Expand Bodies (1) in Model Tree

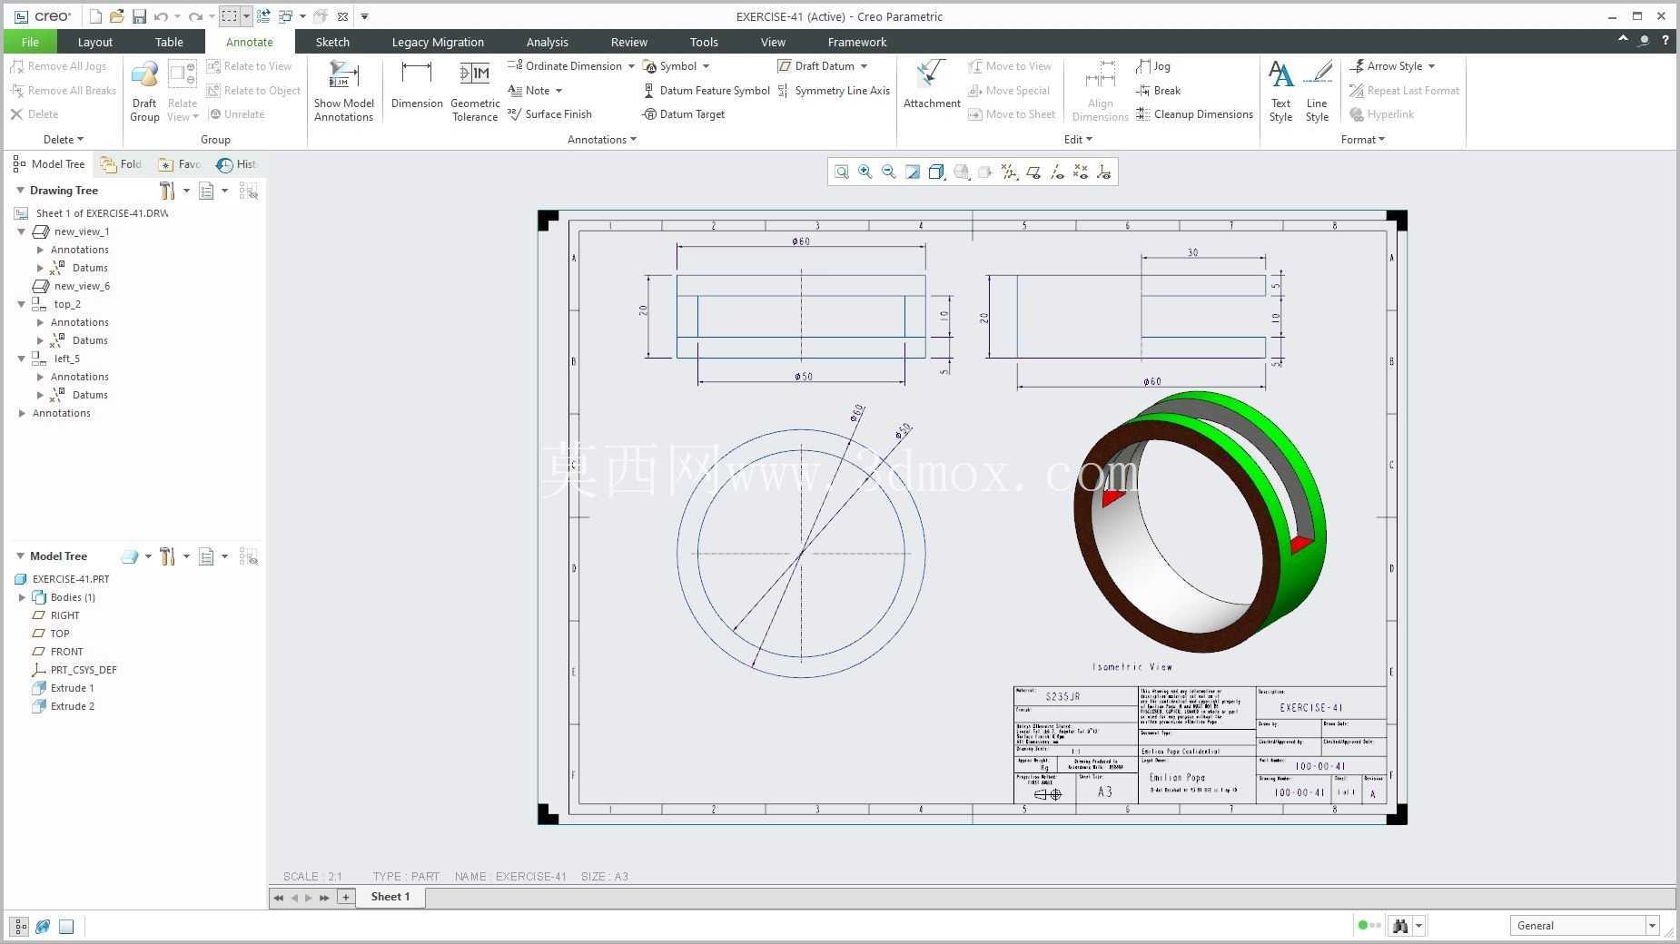(22, 597)
